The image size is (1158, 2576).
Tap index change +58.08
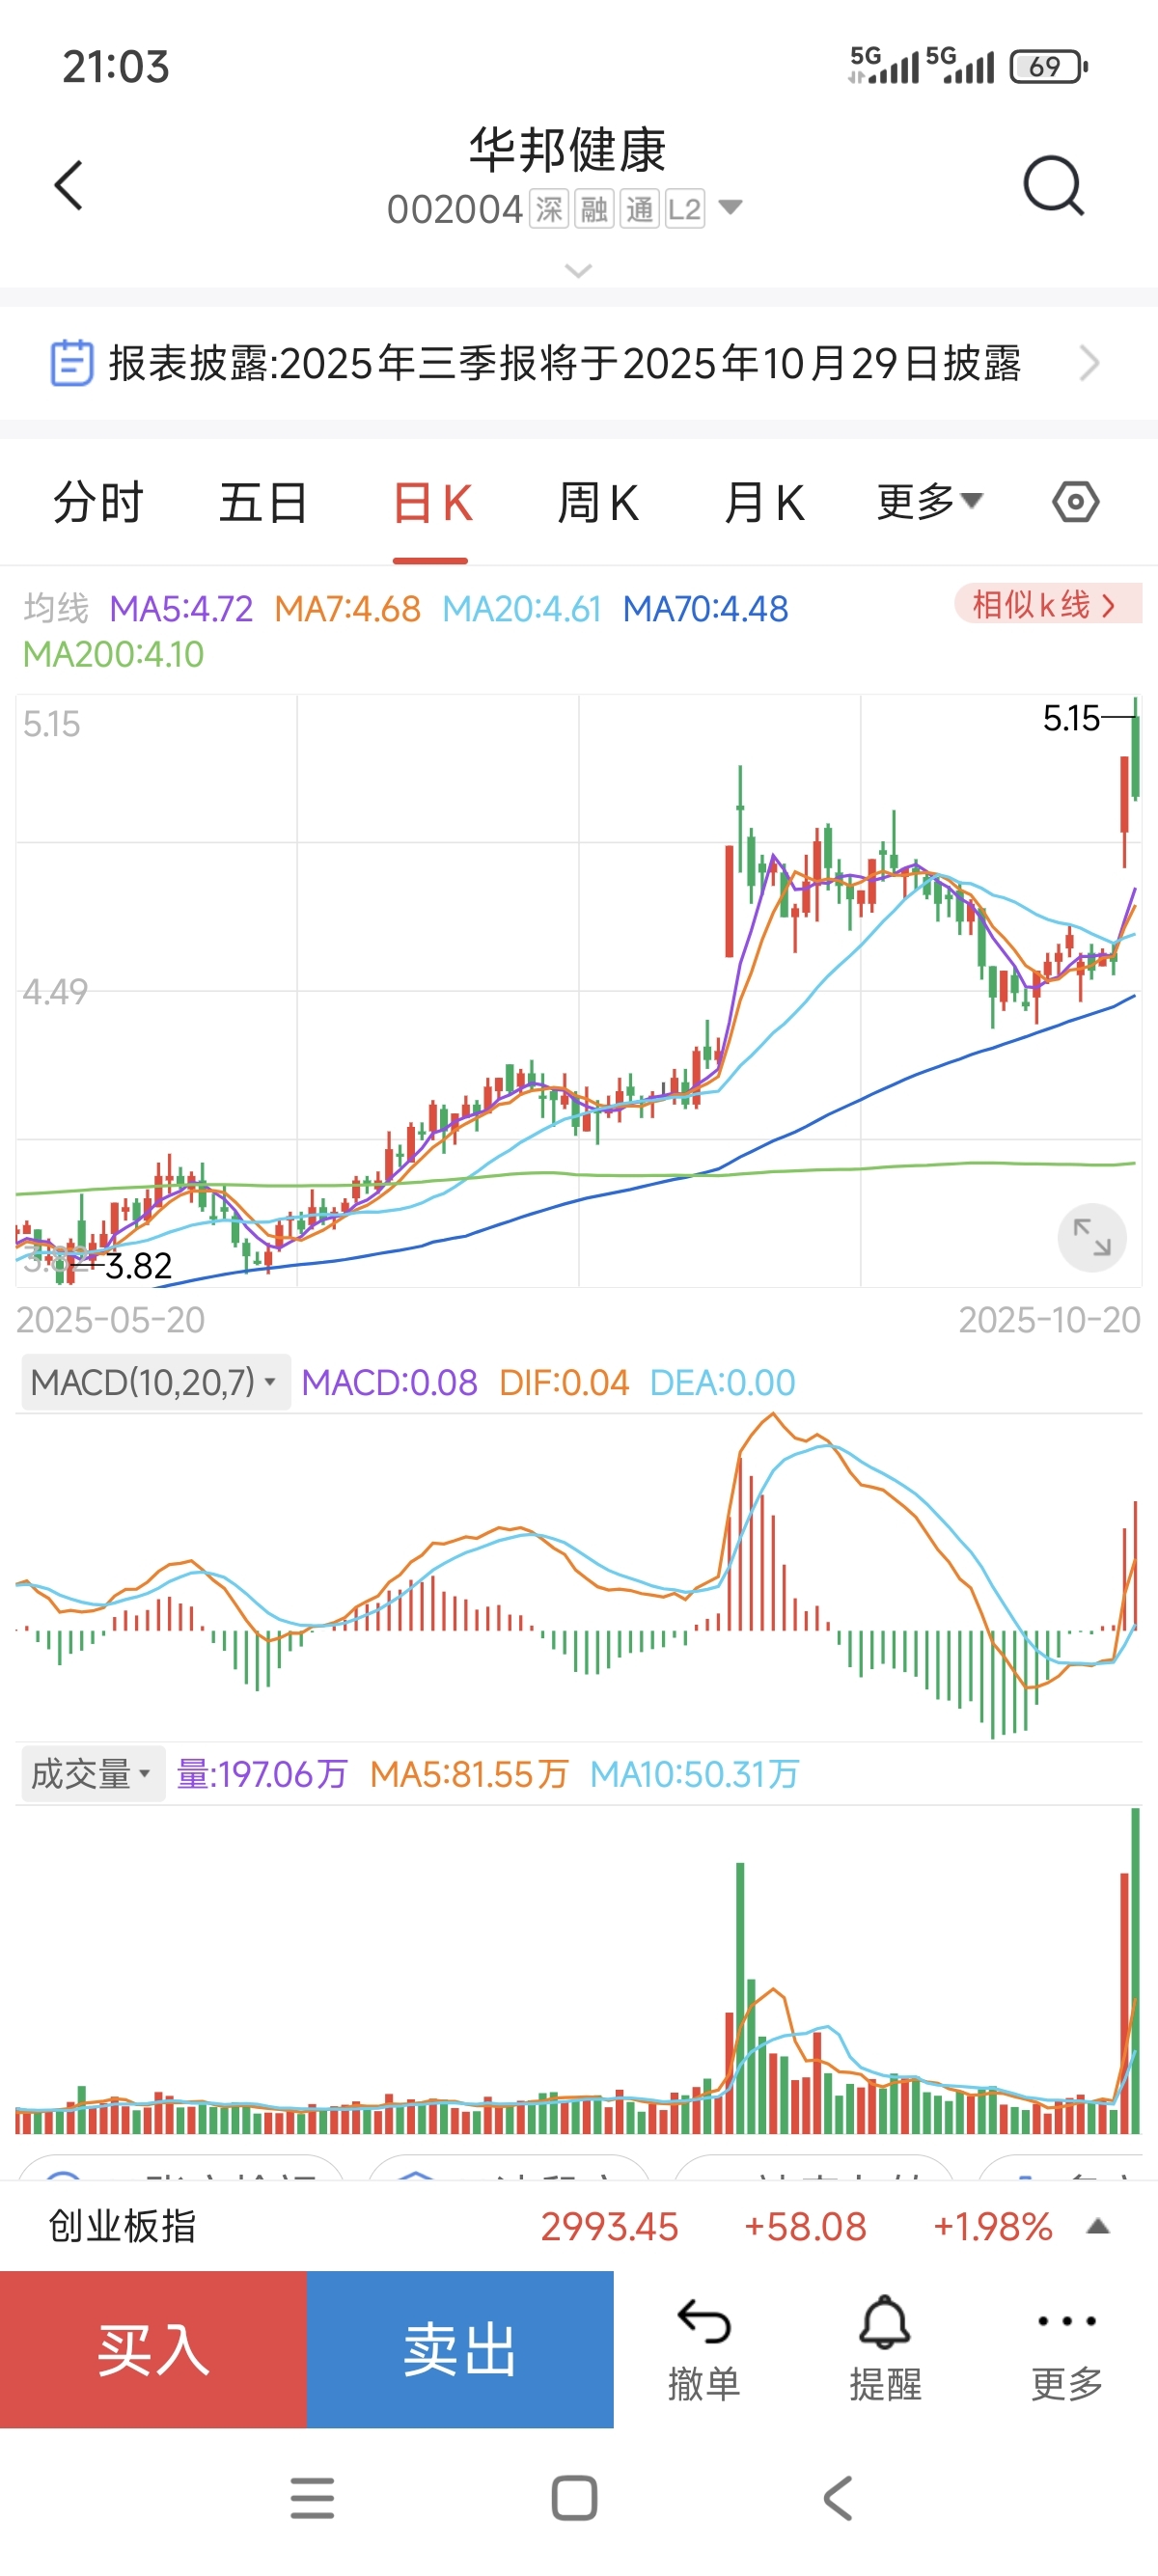(805, 2227)
